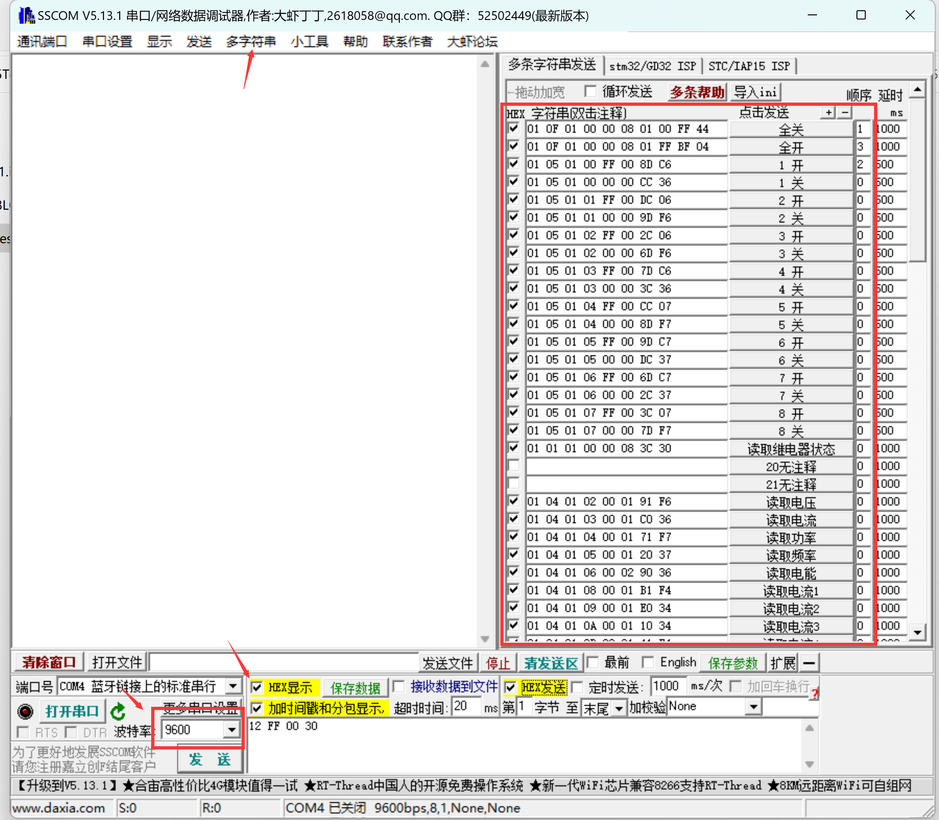The image size is (939, 820).
Task: Enable 定时发送 checkbox
Action: pyautogui.click(x=578, y=687)
